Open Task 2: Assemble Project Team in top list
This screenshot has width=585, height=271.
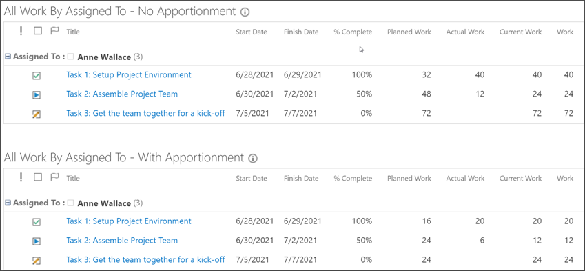point(122,94)
